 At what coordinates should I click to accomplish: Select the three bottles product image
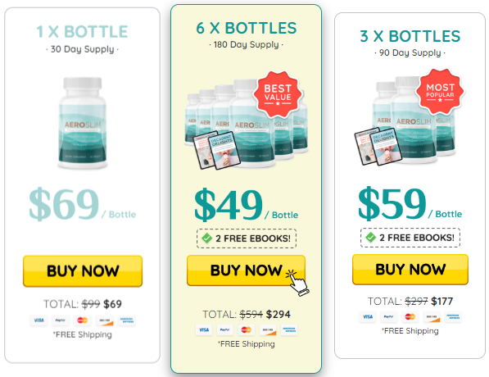tap(409, 119)
